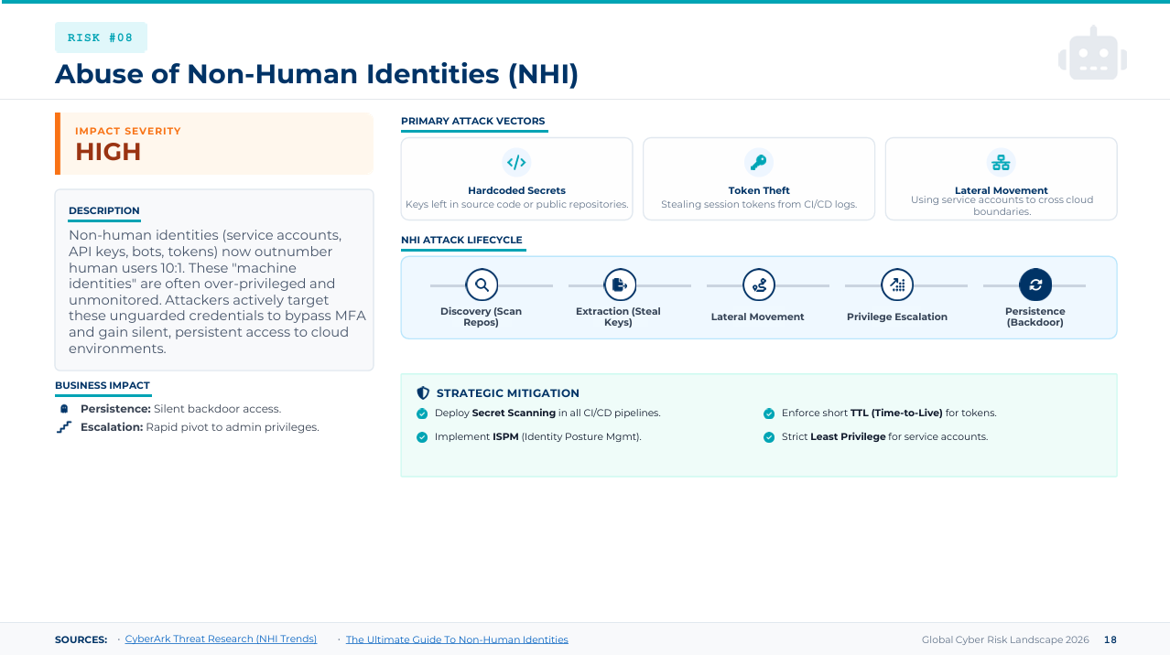Click the robot icon in top-right corner
The height and width of the screenshot is (655, 1170).
tap(1092, 58)
